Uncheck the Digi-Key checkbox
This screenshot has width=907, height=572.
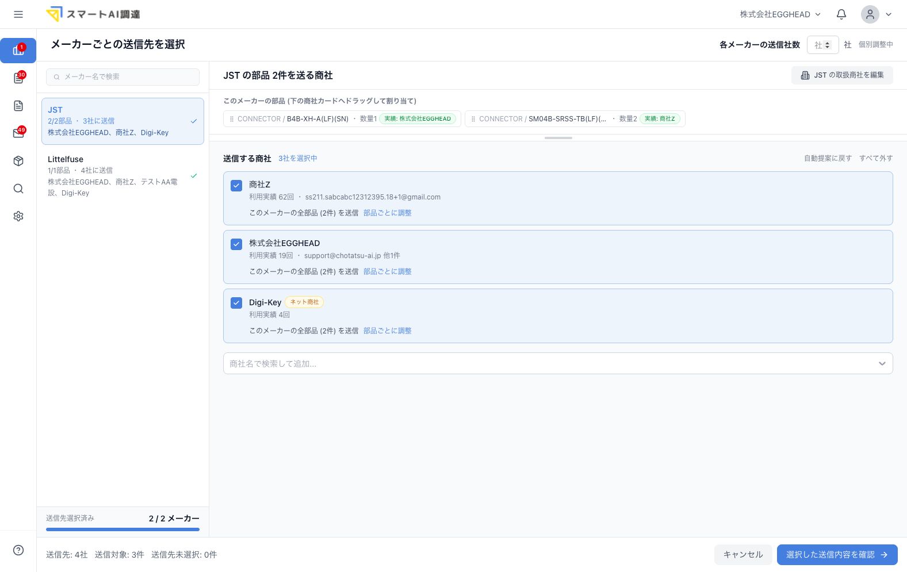tap(236, 303)
